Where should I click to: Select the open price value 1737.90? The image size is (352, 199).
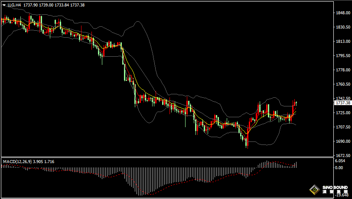click(30, 5)
